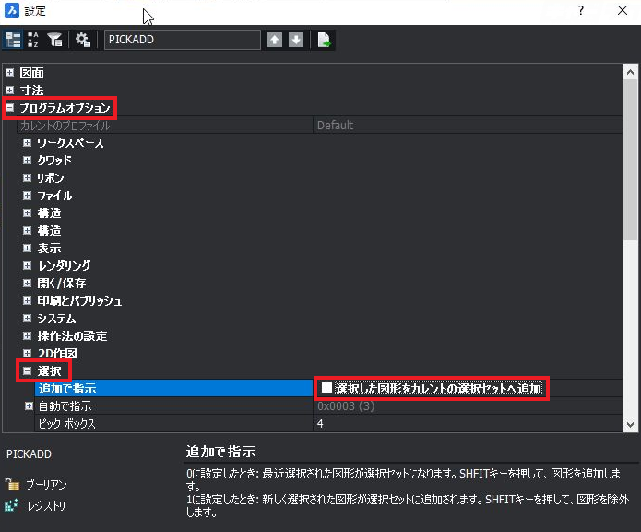The image size is (641, 532).
Task: Select the 追加で指示 setting row
Action: click(x=173, y=388)
